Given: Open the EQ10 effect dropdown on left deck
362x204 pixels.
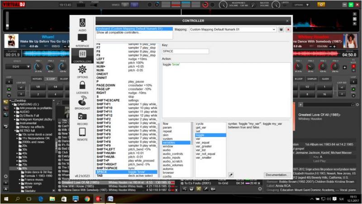Looking at the screenshot, I should click(18, 66).
